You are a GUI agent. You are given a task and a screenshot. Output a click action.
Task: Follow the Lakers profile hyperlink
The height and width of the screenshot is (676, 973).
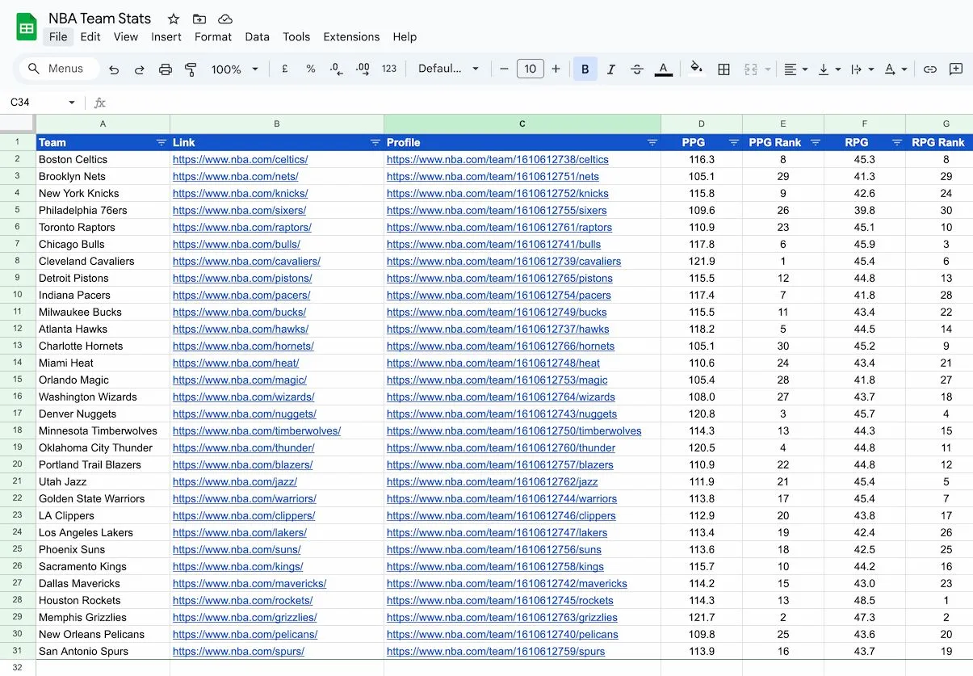tap(497, 532)
